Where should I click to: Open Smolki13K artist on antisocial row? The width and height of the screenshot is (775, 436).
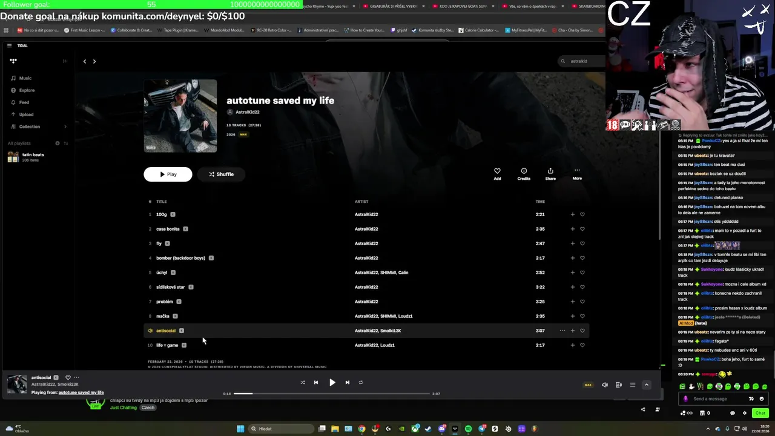pos(390,331)
